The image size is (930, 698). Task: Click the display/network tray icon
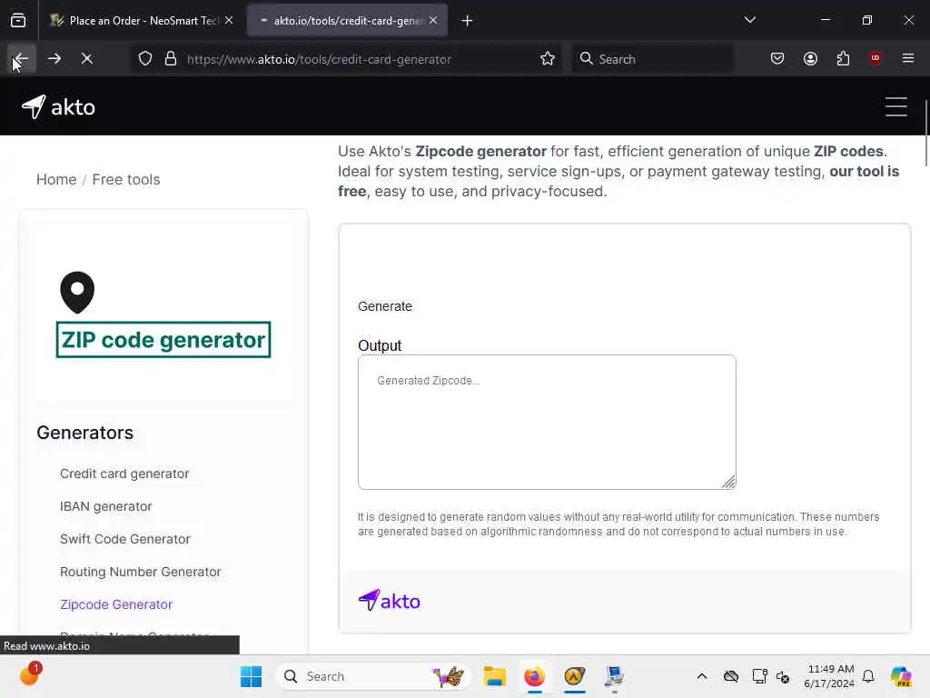click(758, 676)
